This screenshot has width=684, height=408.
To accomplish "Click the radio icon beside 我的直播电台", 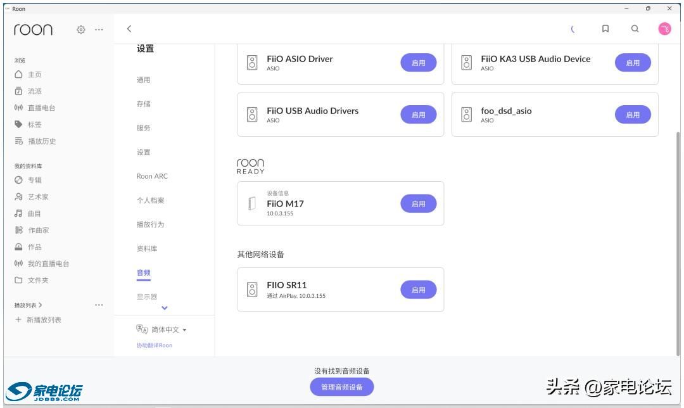I will [18, 263].
